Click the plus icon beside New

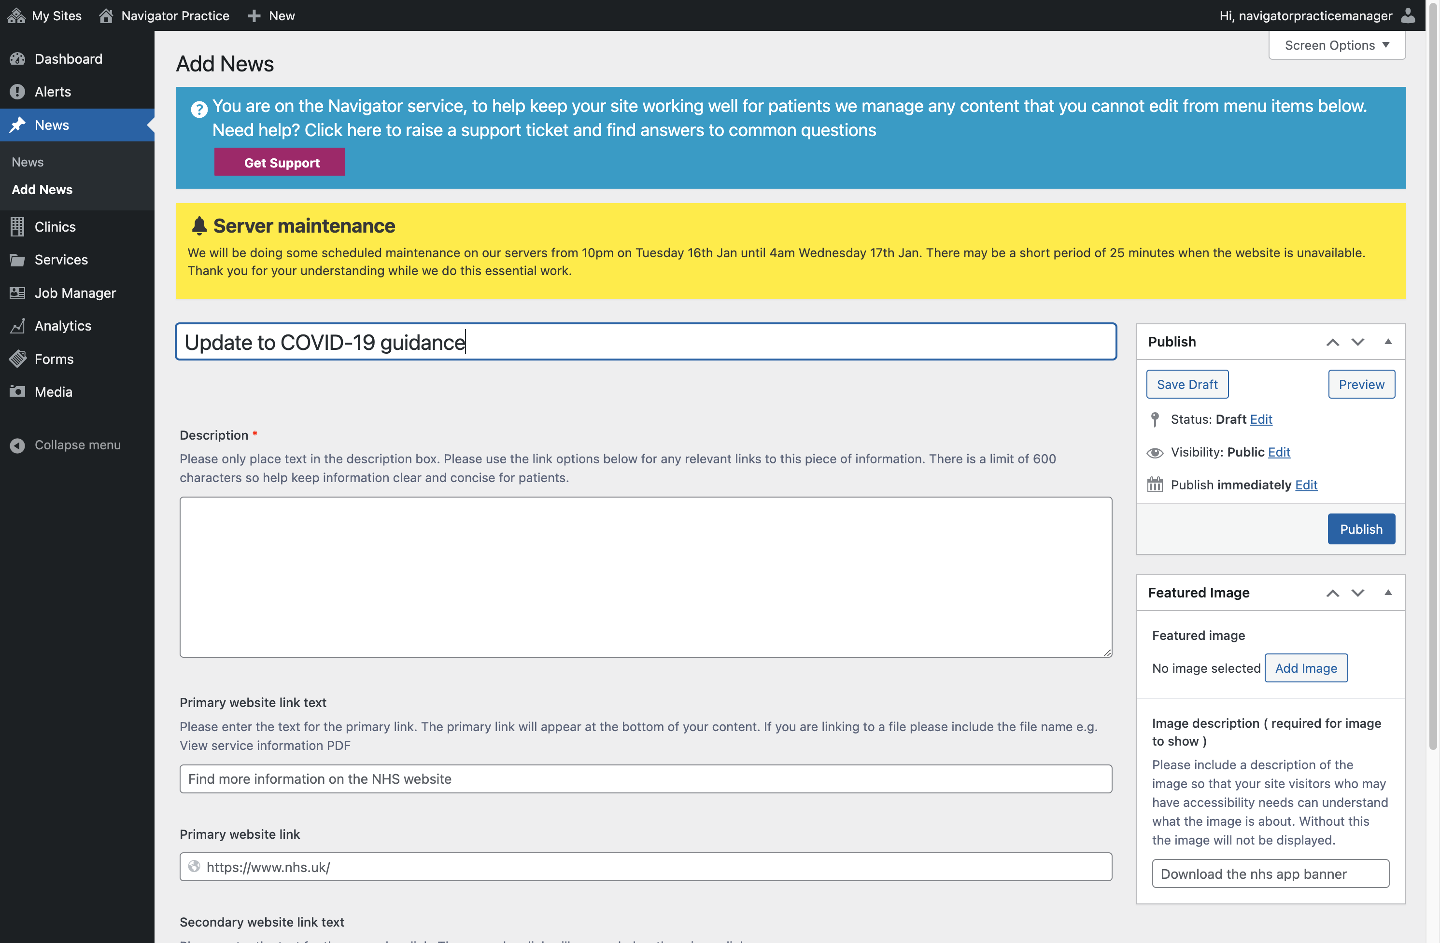[254, 16]
